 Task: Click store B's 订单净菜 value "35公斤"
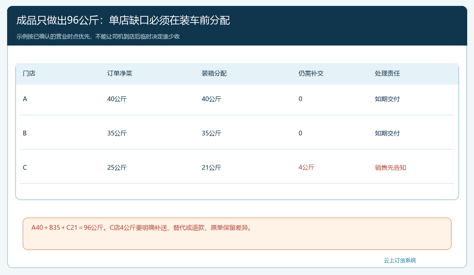coord(117,133)
